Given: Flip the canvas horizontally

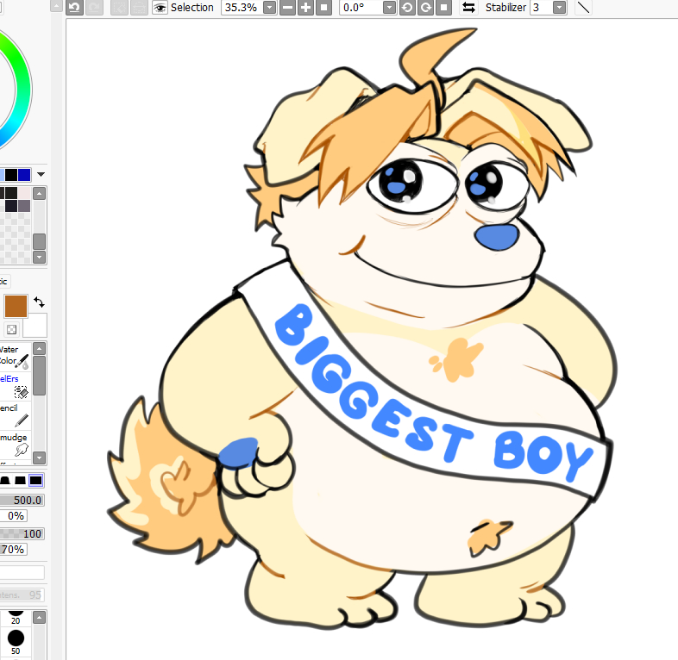Looking at the screenshot, I should click(468, 8).
